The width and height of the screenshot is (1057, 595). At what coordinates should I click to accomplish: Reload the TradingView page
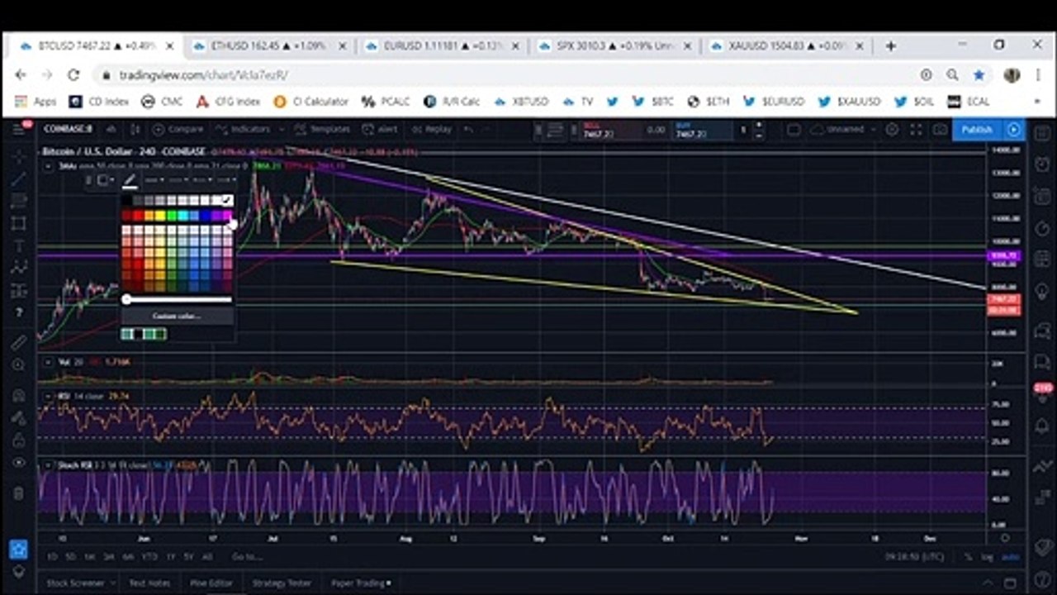[x=73, y=75]
